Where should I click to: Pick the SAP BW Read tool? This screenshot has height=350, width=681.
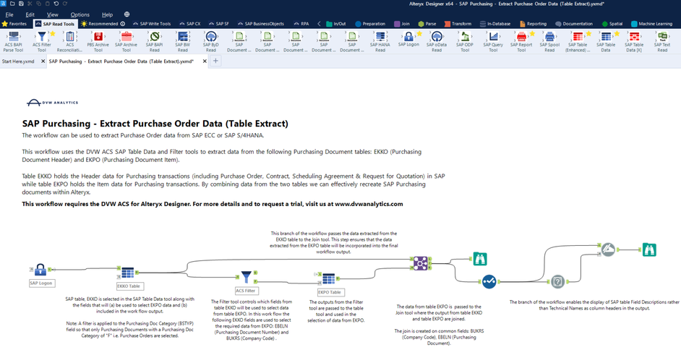(x=183, y=42)
